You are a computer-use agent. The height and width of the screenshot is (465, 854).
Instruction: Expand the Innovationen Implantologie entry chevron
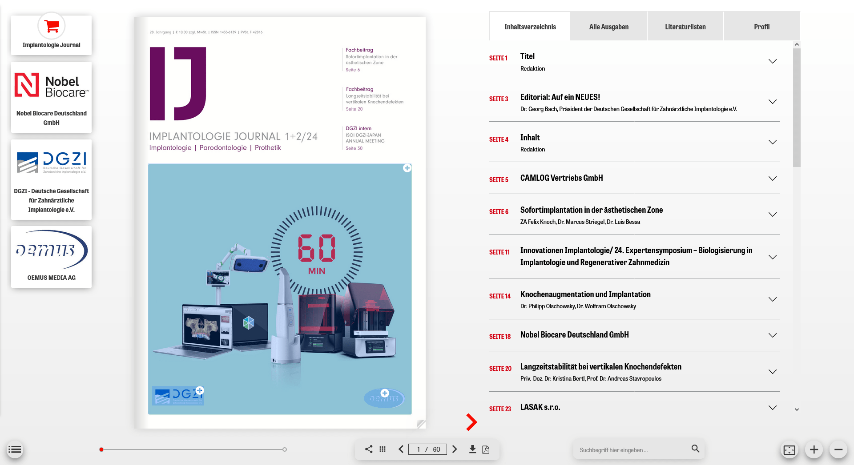click(x=773, y=257)
